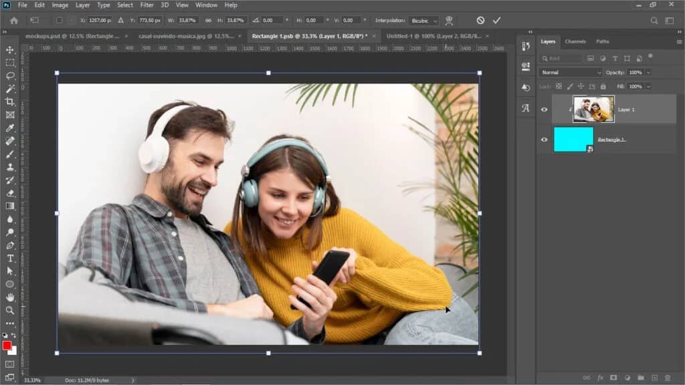Viewport: 685px width, 385px height.
Task: Select the Clone Stamp tool
Action: coord(10,167)
